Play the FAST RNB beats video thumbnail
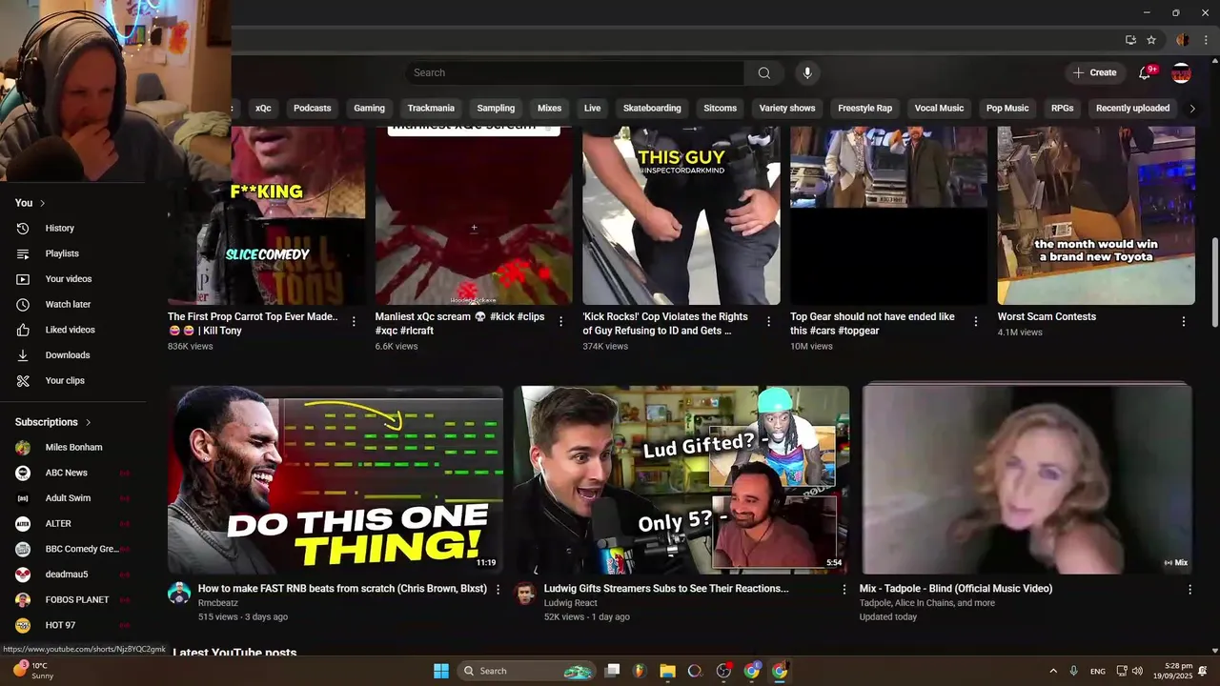Image resolution: width=1220 pixels, height=686 pixels. [335, 479]
